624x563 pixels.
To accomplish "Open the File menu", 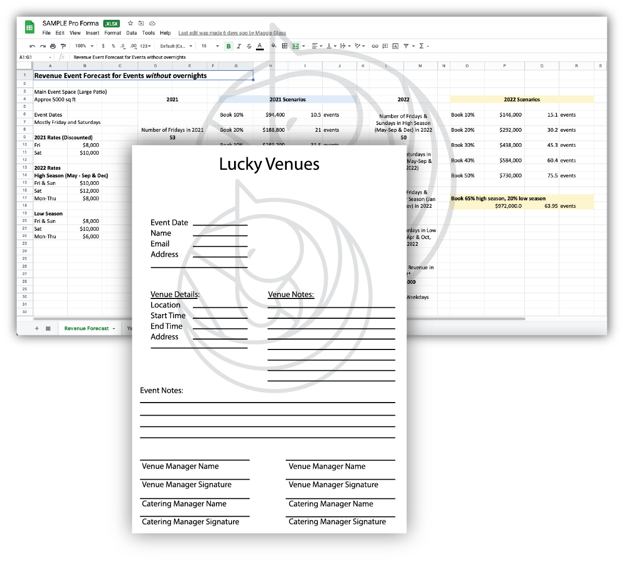I will [46, 33].
